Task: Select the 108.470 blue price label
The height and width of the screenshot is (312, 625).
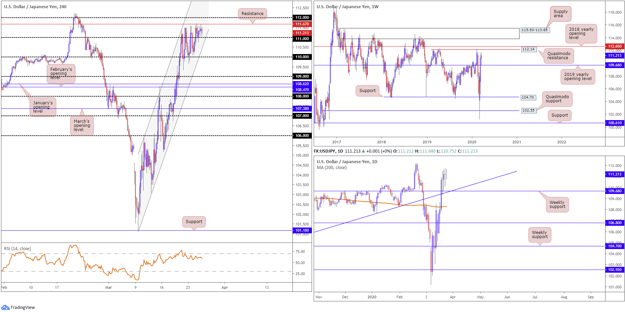Action: [x=302, y=90]
